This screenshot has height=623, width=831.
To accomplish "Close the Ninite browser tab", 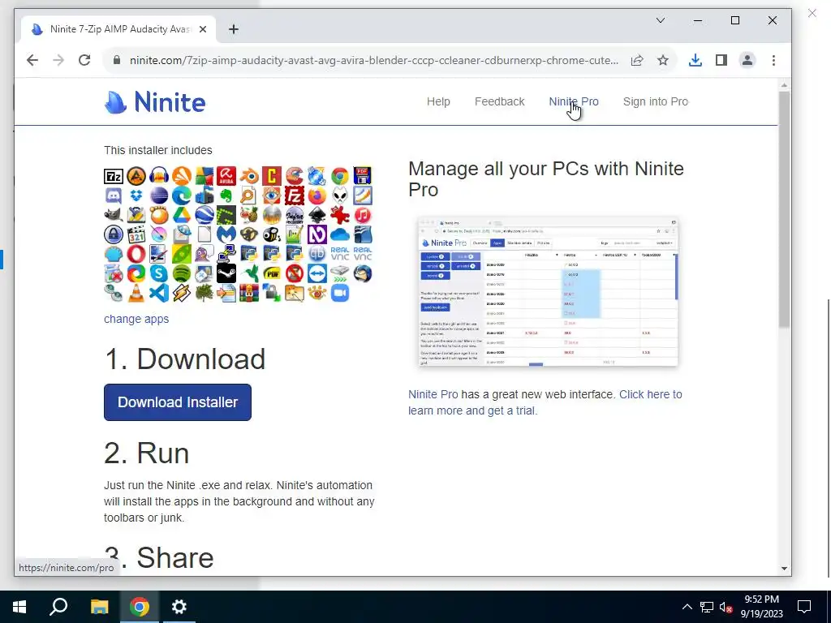I will tap(202, 29).
